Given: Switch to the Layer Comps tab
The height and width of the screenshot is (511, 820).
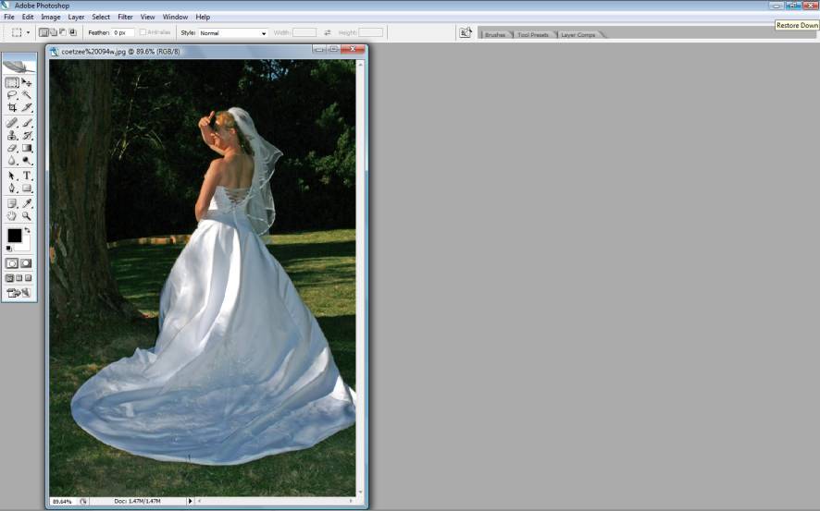Looking at the screenshot, I should click(578, 34).
